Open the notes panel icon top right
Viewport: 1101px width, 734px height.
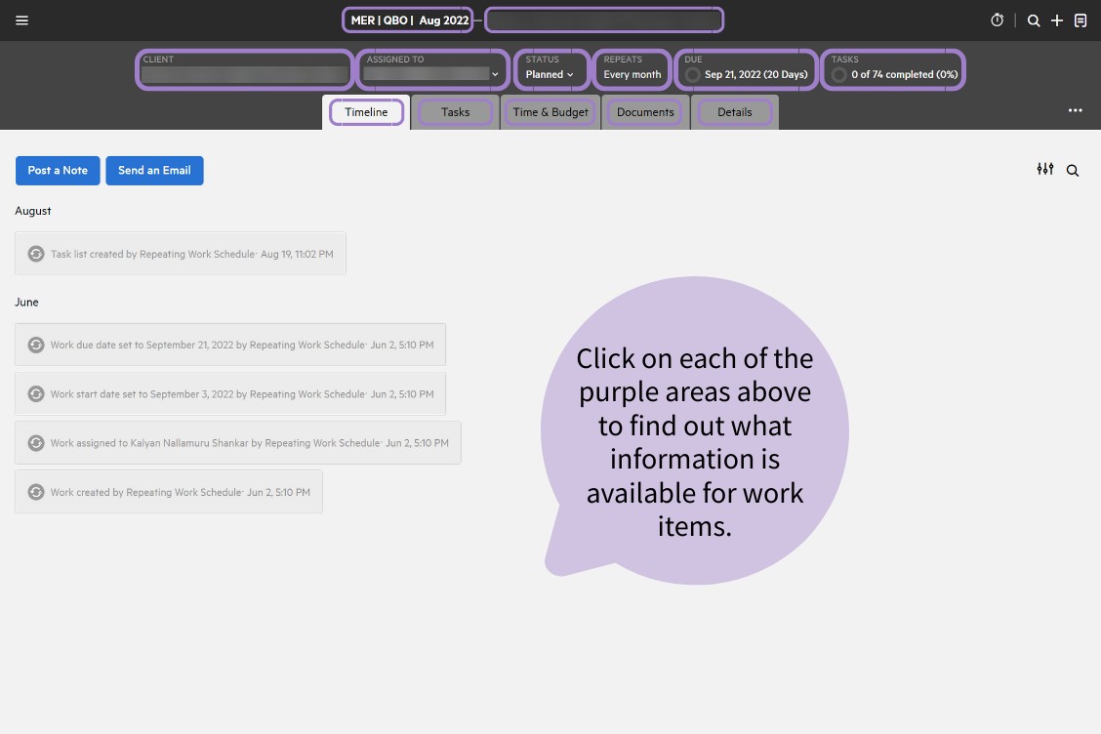click(1081, 20)
